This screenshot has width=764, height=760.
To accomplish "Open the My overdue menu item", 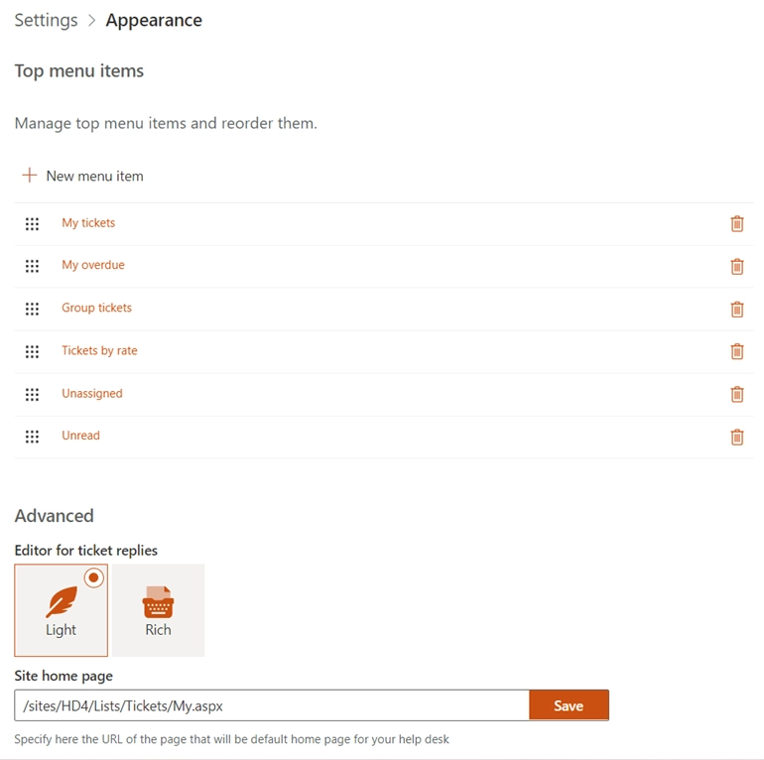I will (93, 265).
